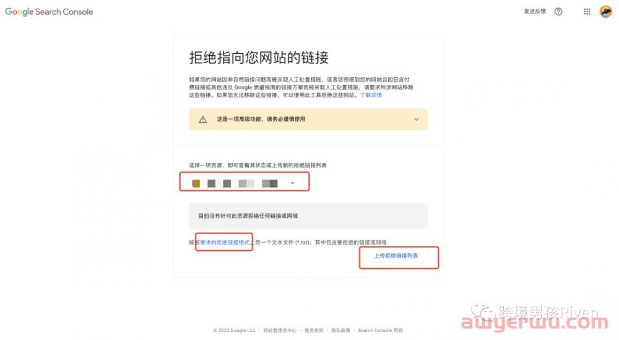Open the Search Console 帮助 footer link

click(380, 330)
